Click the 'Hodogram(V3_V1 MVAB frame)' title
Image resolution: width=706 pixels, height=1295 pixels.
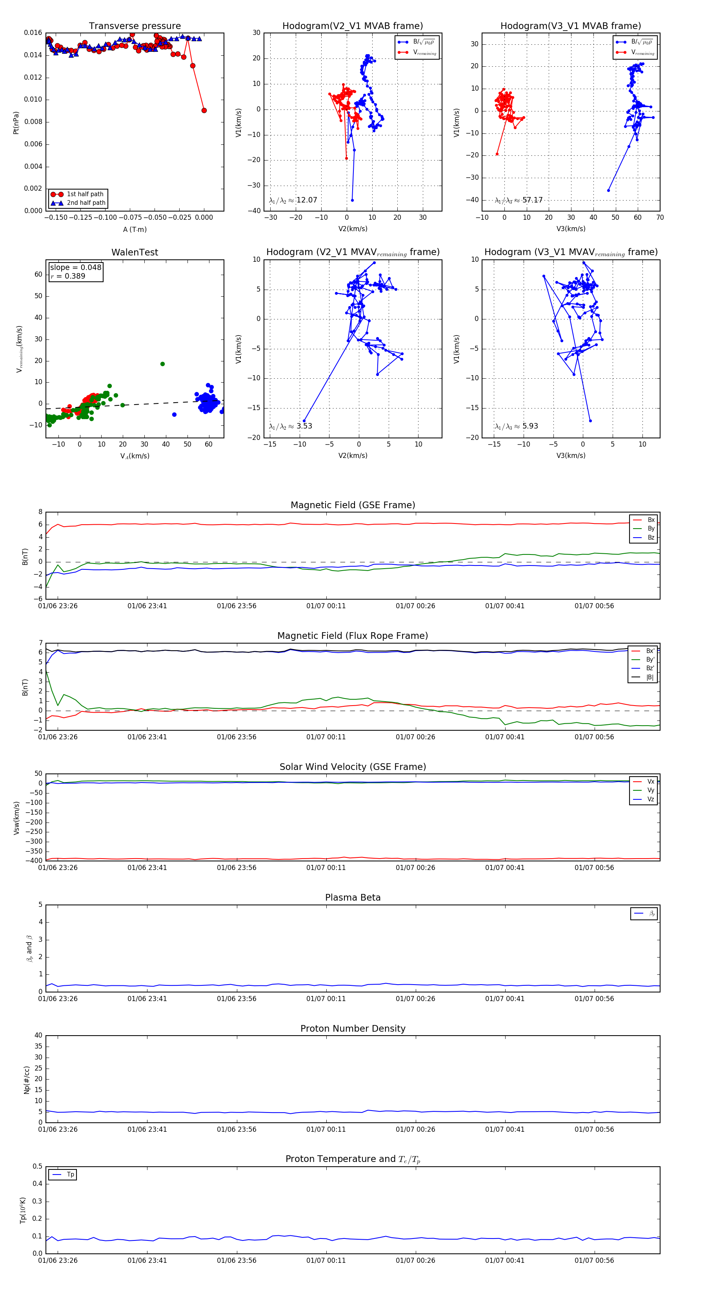tap(571, 26)
